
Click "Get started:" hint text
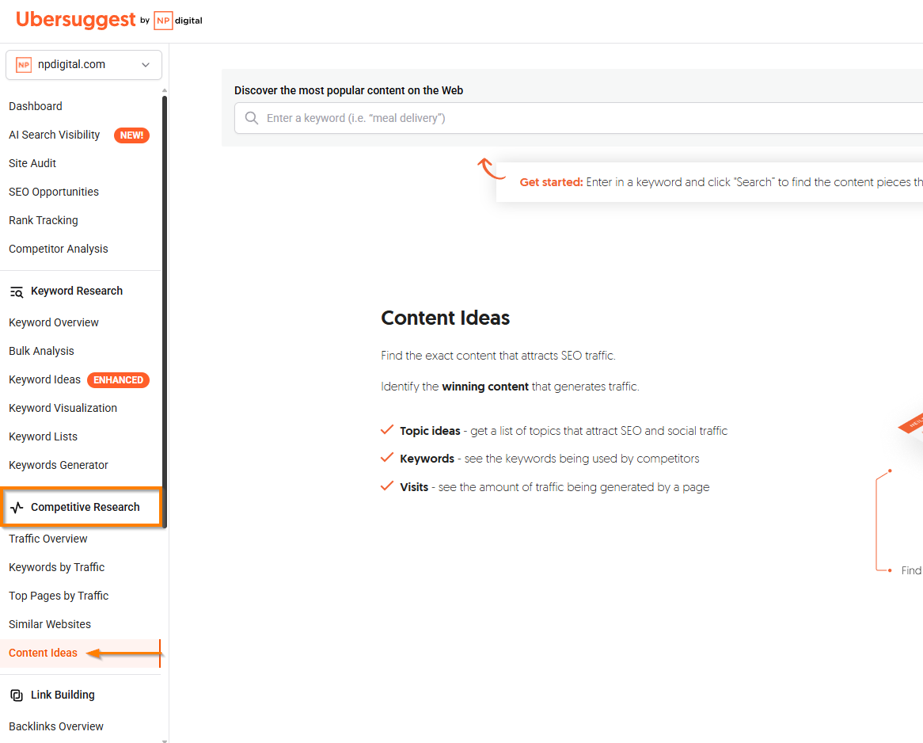tap(551, 182)
